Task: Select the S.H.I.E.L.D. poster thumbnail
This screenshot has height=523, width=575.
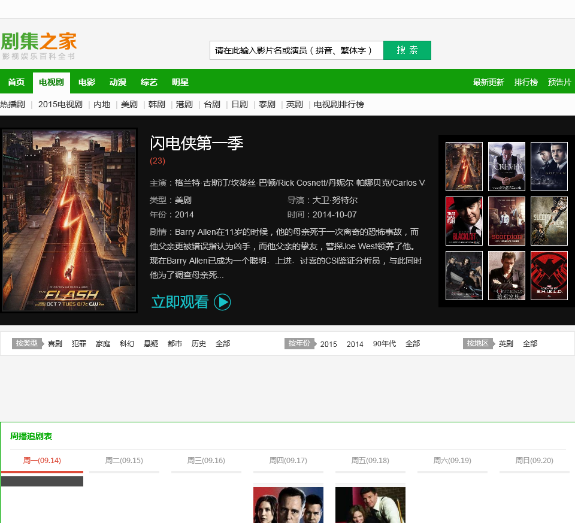Action: [x=549, y=276]
